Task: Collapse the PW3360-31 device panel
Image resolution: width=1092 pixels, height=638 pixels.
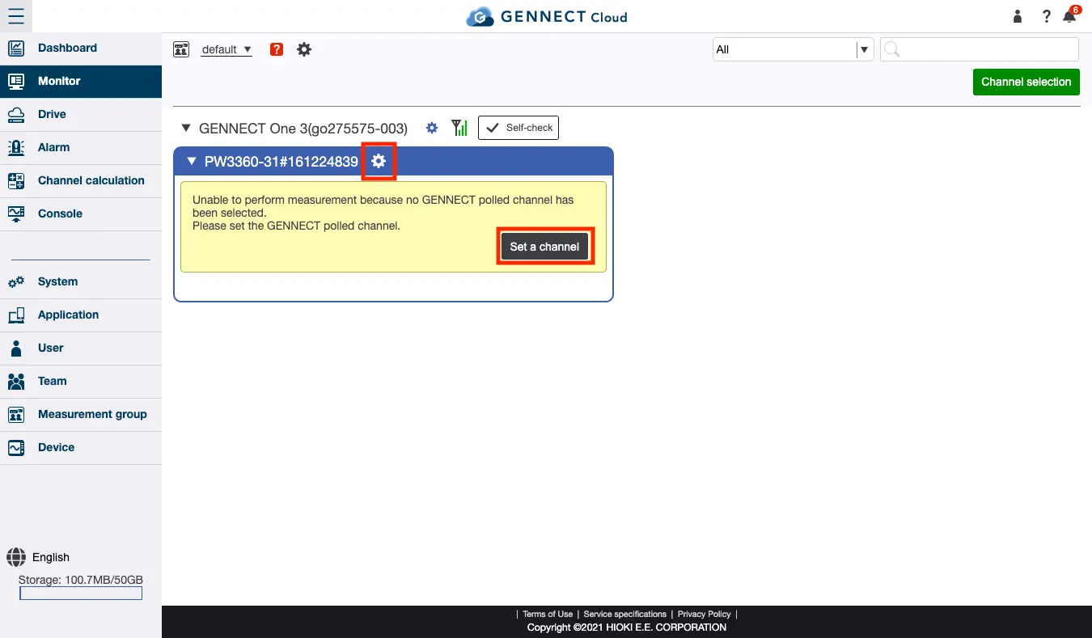Action: (192, 162)
